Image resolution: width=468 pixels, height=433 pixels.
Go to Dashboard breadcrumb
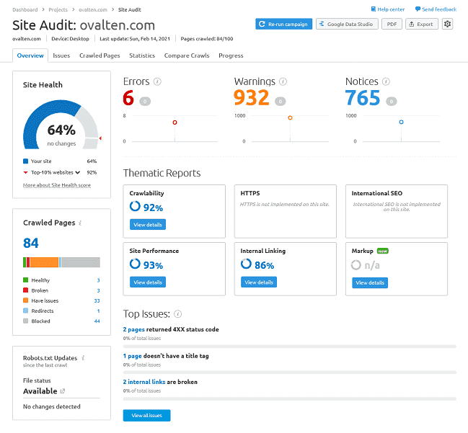[x=25, y=9]
